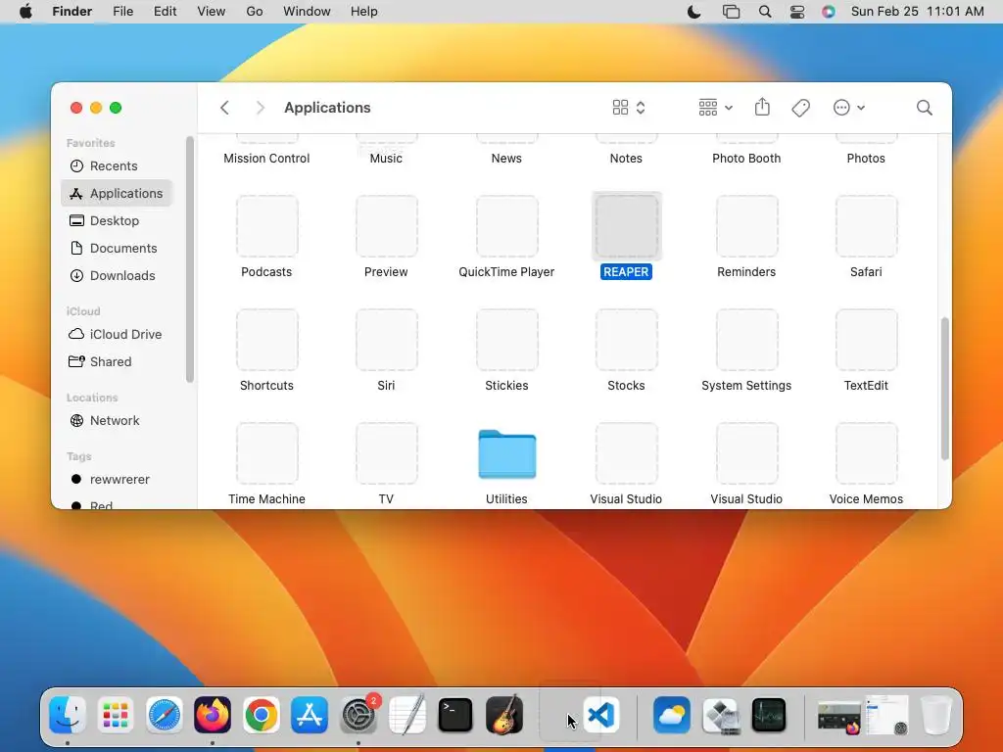Image resolution: width=1003 pixels, height=752 pixels.
Task: Open iCloud Drive in the sidebar
Action: 118,335
